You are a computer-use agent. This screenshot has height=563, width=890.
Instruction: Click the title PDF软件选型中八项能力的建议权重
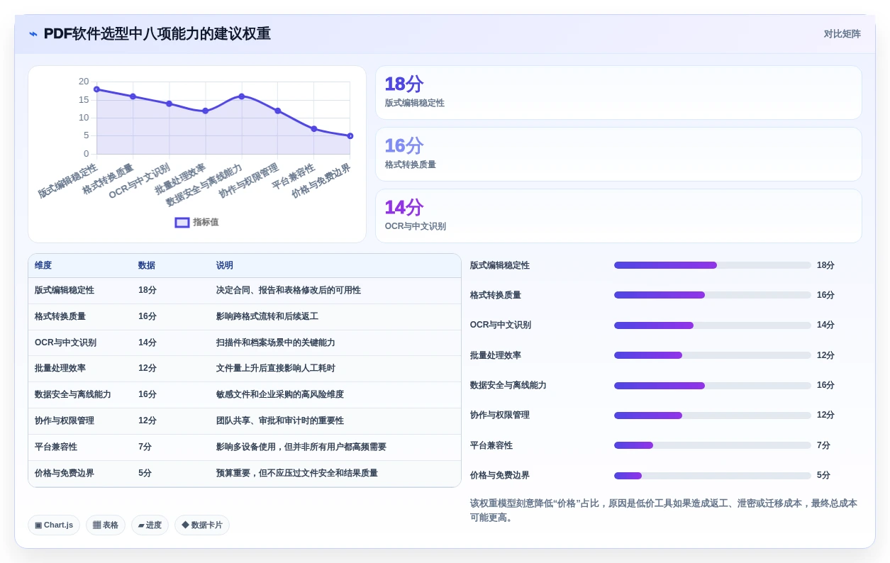[157, 34]
